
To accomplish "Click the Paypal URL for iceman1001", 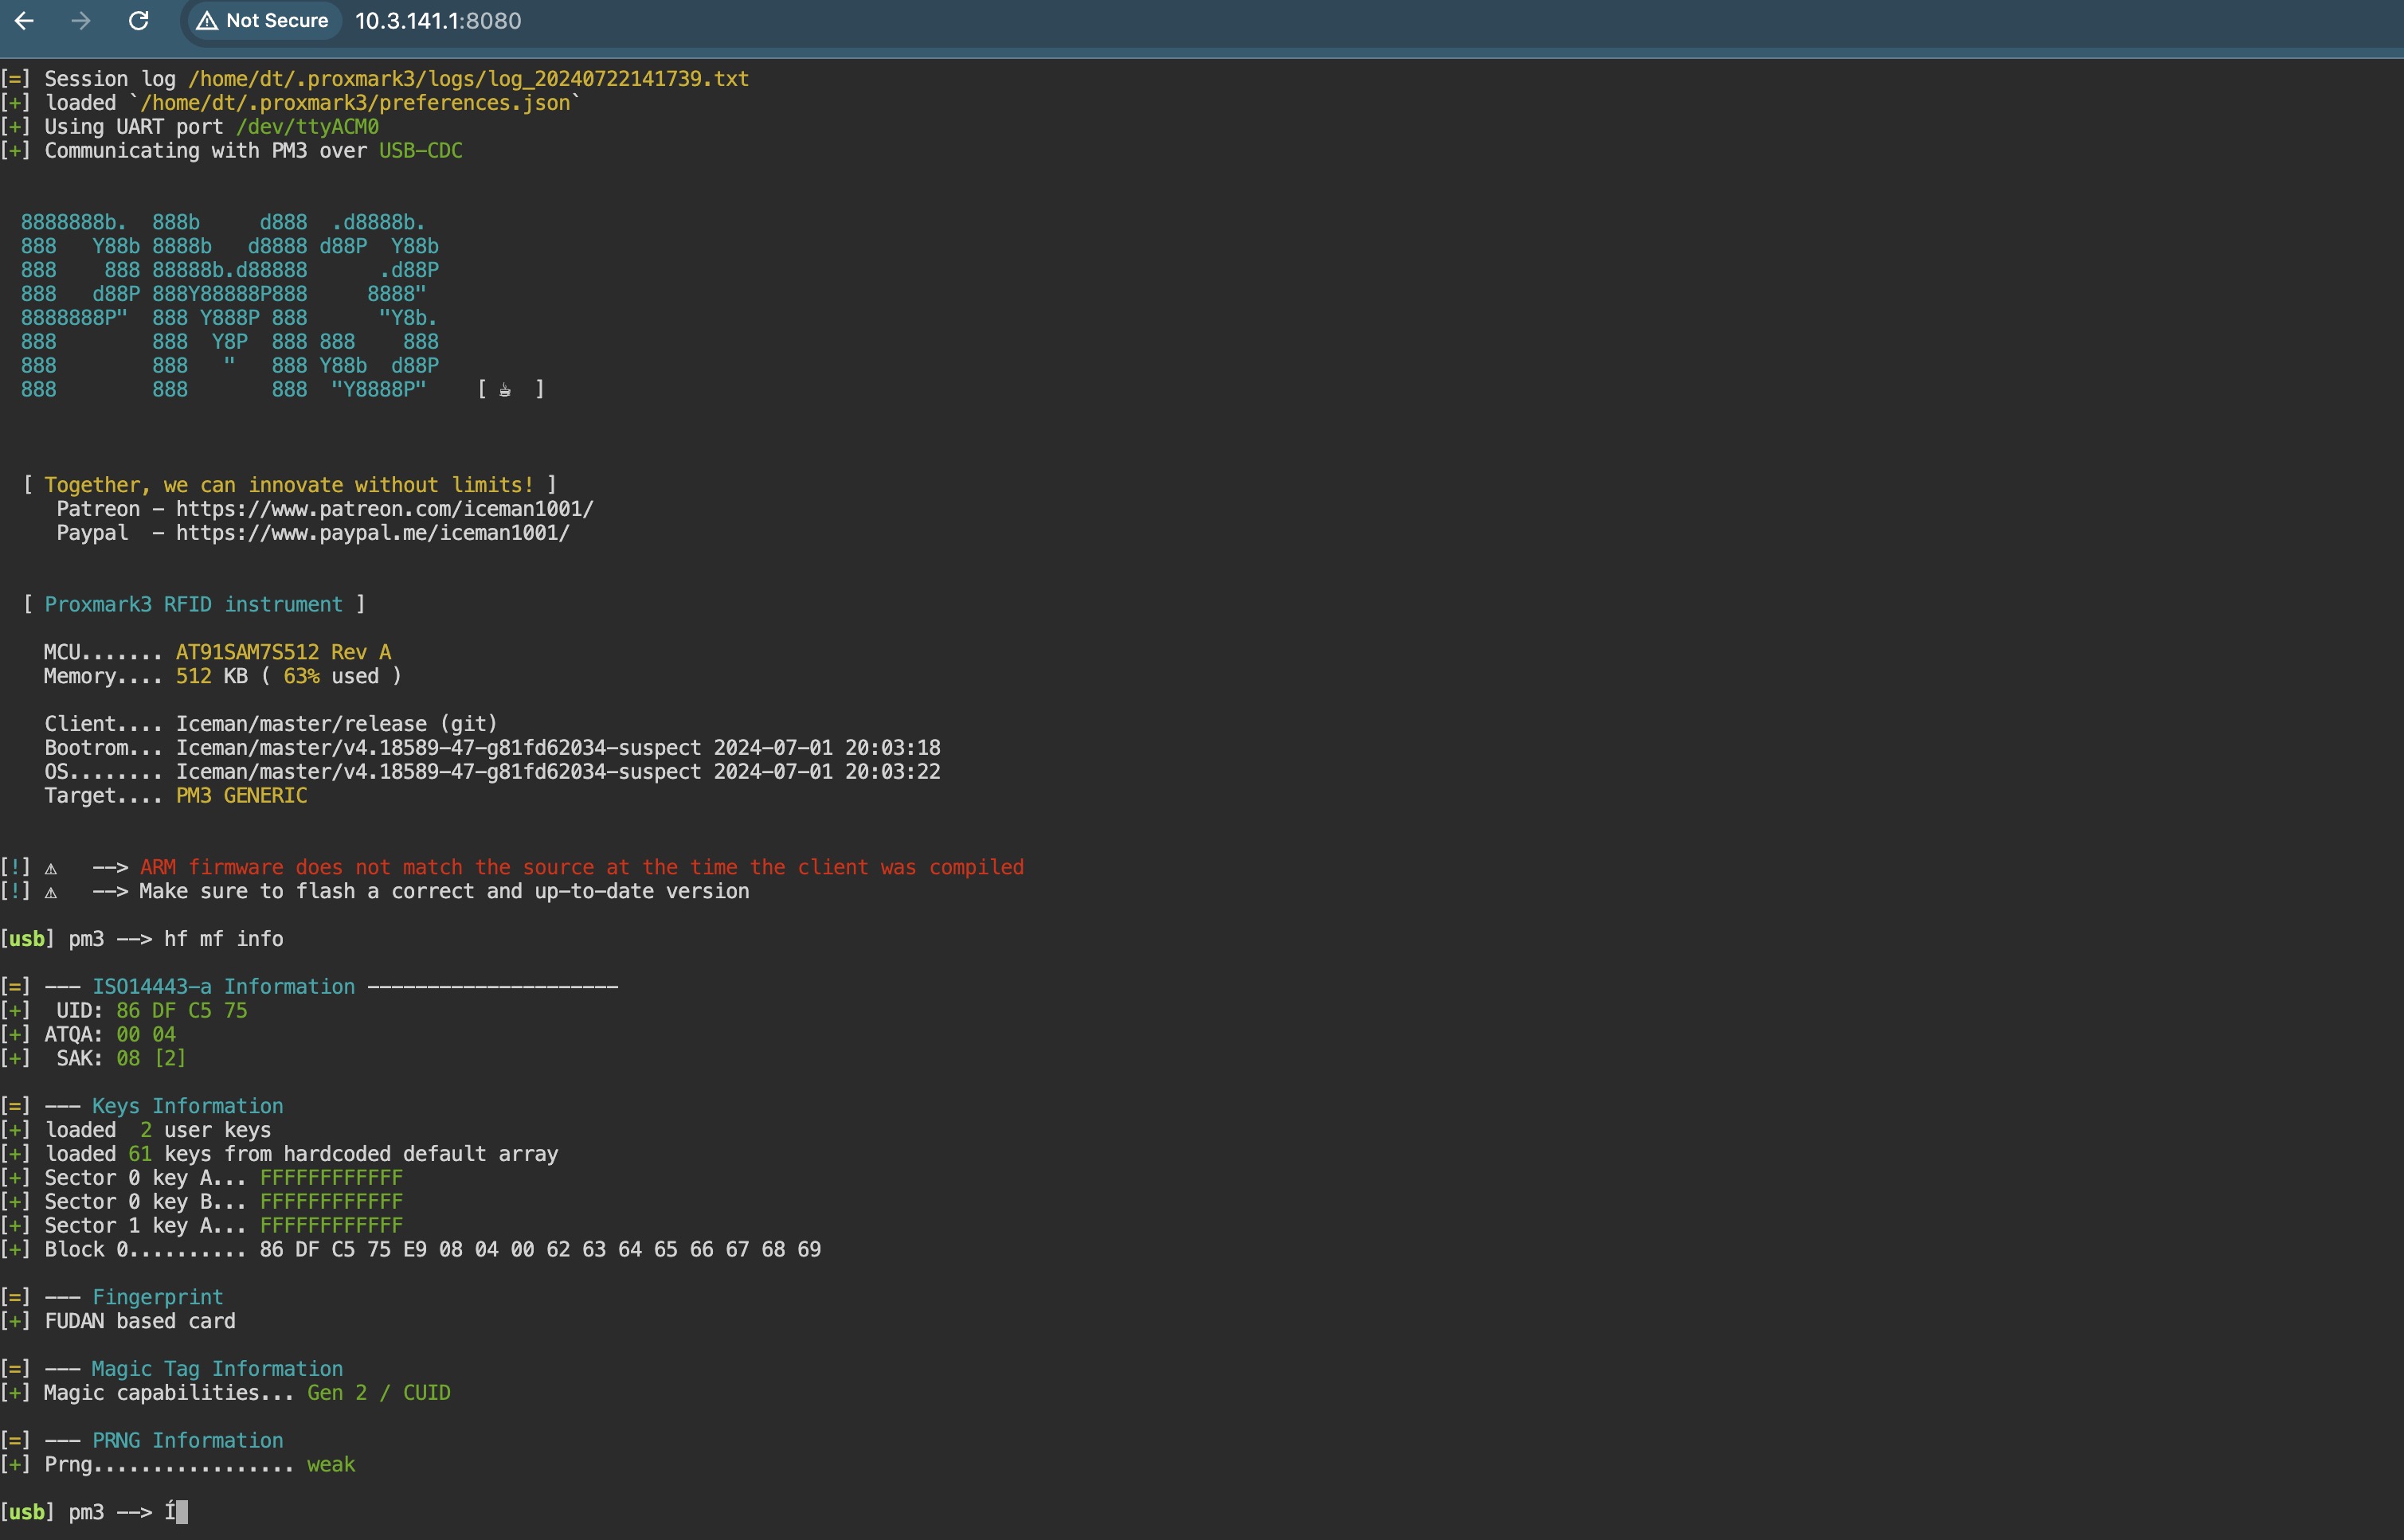I will point(372,533).
